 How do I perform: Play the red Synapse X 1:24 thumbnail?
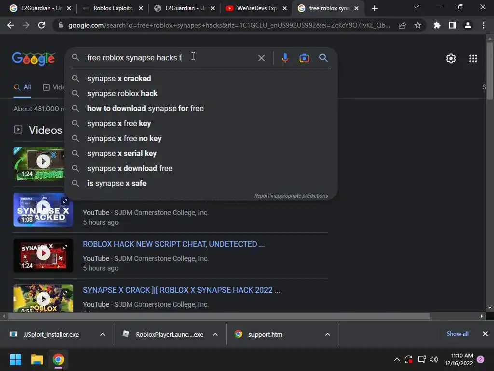pos(43,256)
